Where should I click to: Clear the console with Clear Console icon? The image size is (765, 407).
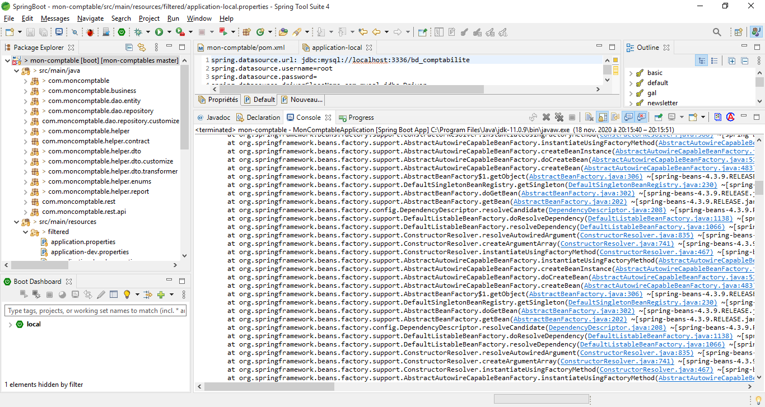click(x=589, y=118)
